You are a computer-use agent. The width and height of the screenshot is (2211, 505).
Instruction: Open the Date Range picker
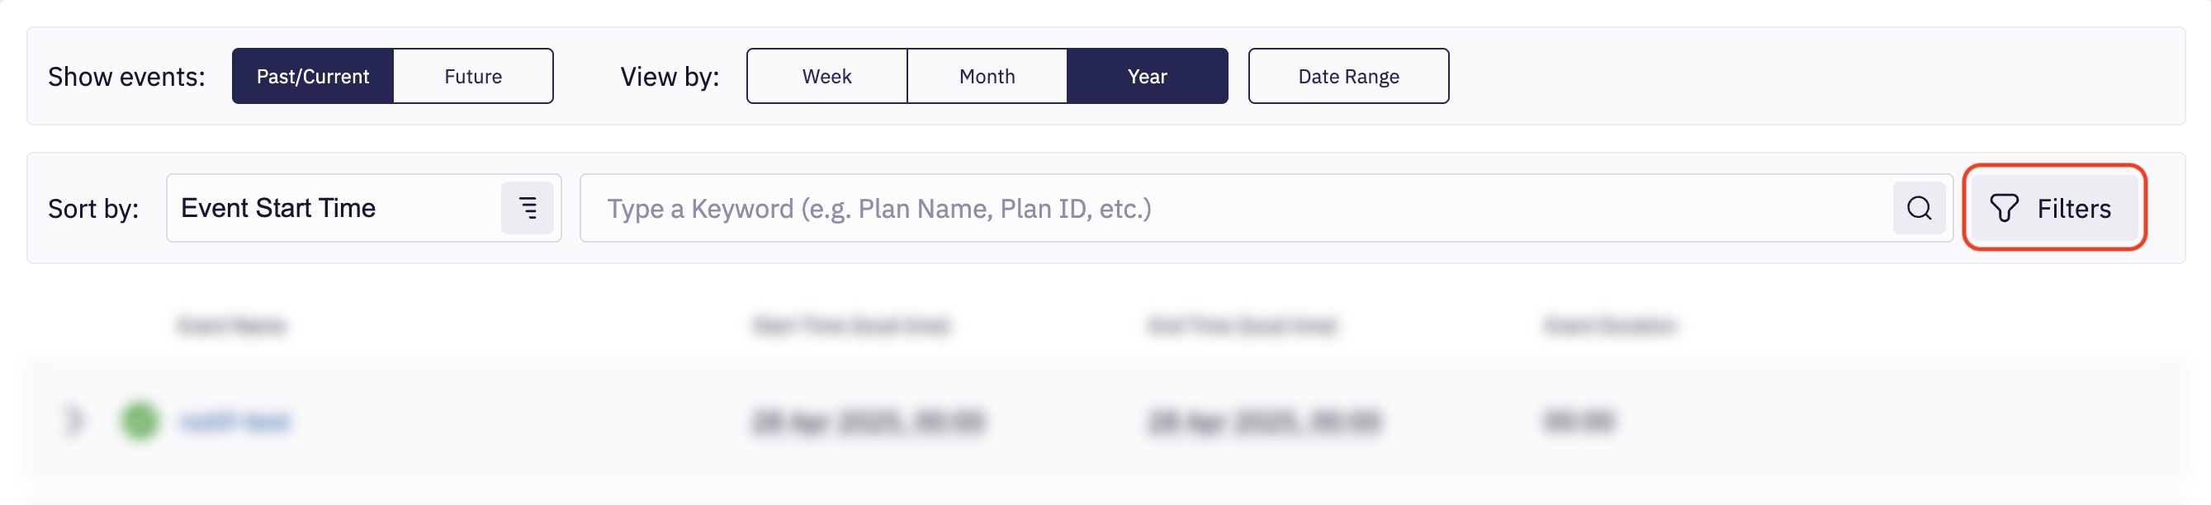coord(1347,76)
